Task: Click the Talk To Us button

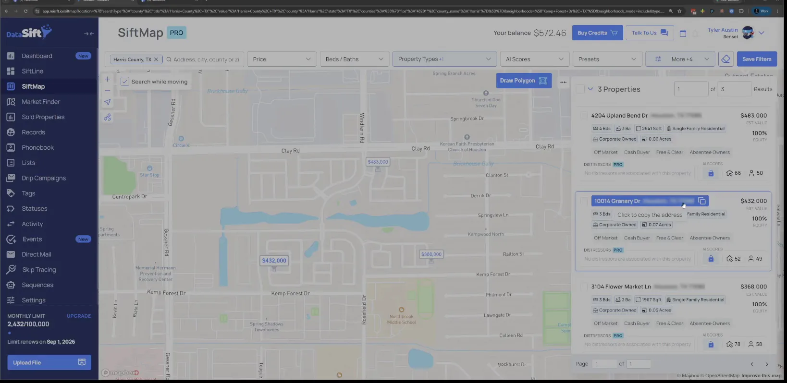Action: (x=650, y=33)
